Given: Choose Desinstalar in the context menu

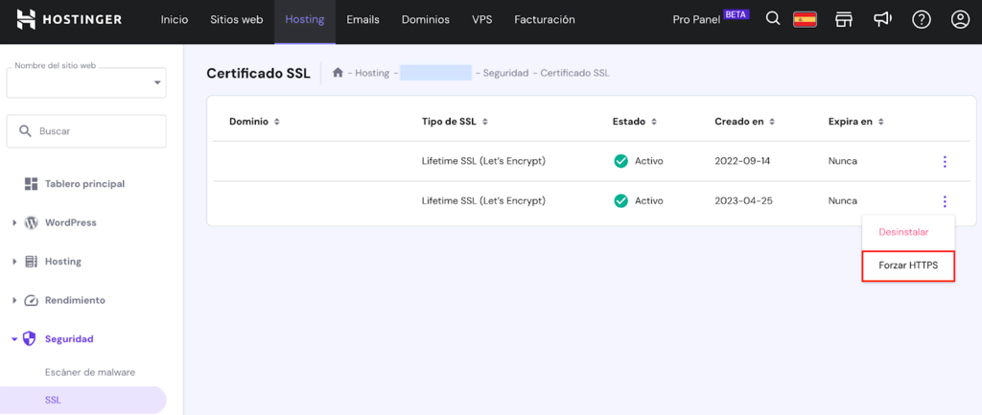Looking at the screenshot, I should coord(903,232).
